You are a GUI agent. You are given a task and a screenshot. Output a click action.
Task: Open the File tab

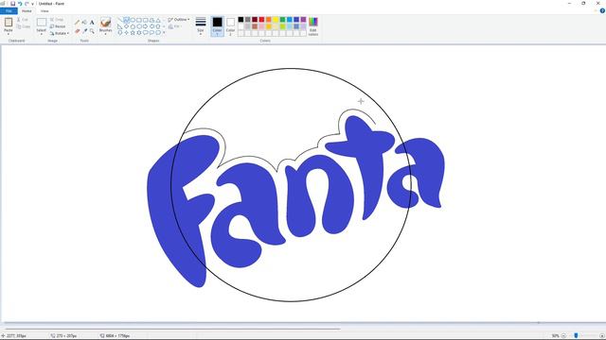[9, 10]
